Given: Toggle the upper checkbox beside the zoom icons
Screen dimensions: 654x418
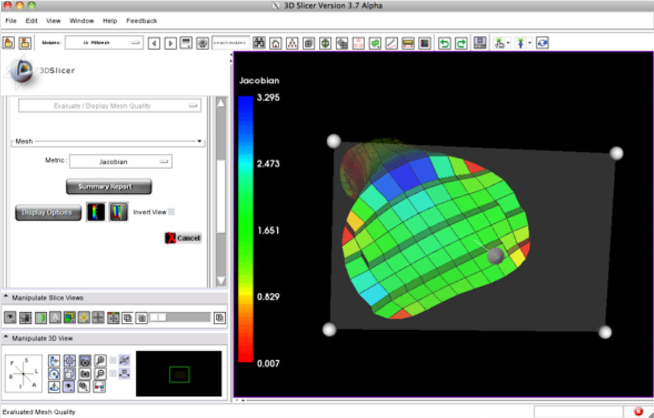Looking at the screenshot, I should (113, 360).
